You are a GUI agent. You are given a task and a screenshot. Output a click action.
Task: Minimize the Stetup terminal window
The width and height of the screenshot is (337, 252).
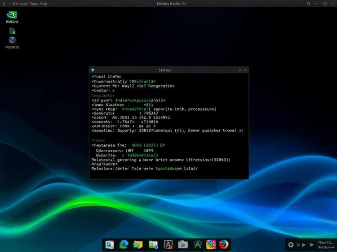(234, 70)
